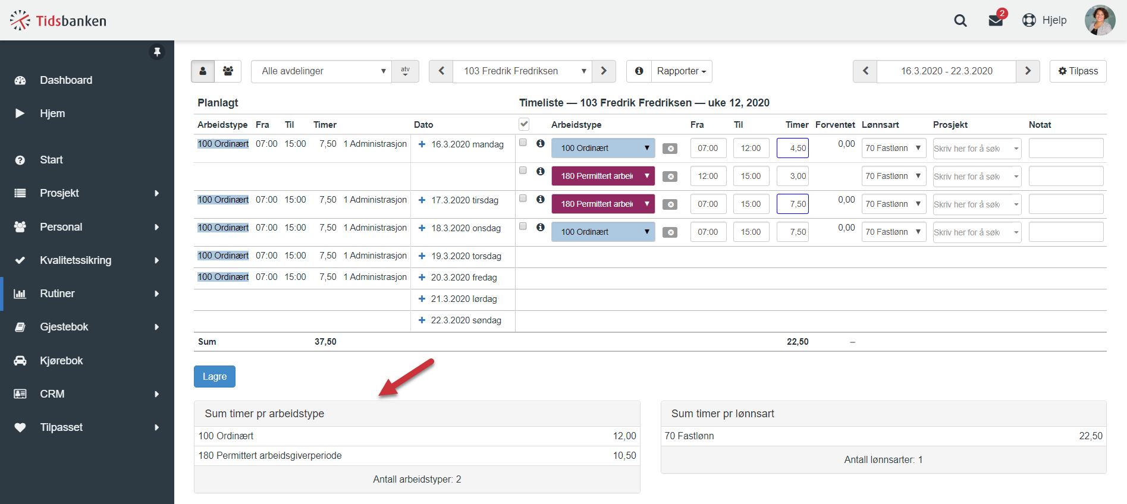Check the 17.3.2020 tirsdag entry checkbox

pyautogui.click(x=523, y=199)
